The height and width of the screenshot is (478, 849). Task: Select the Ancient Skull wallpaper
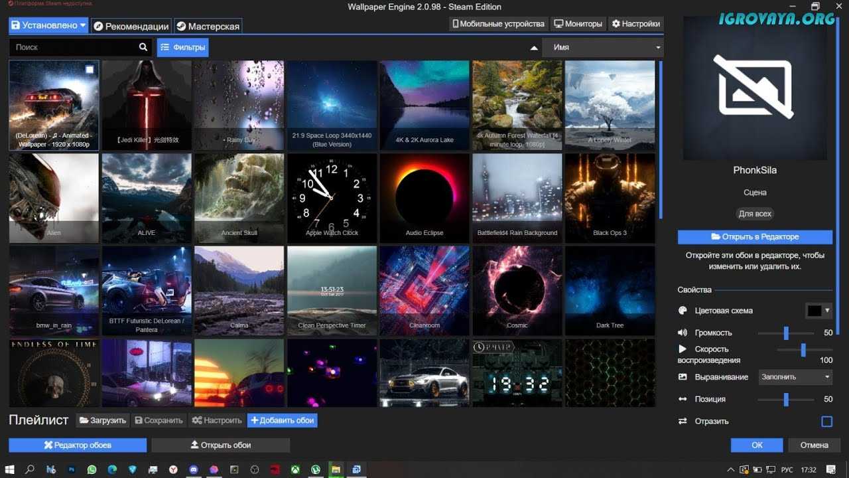239,198
